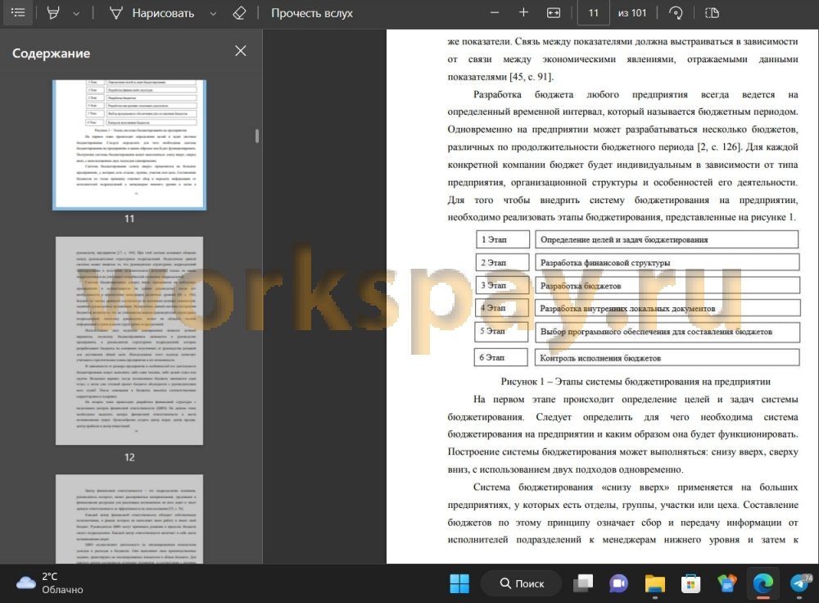Open Microsoft Edge from the taskbar

(x=762, y=583)
